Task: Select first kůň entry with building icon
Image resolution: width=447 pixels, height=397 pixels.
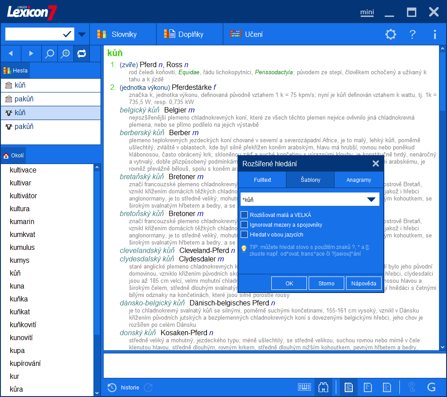Action: coord(51,85)
